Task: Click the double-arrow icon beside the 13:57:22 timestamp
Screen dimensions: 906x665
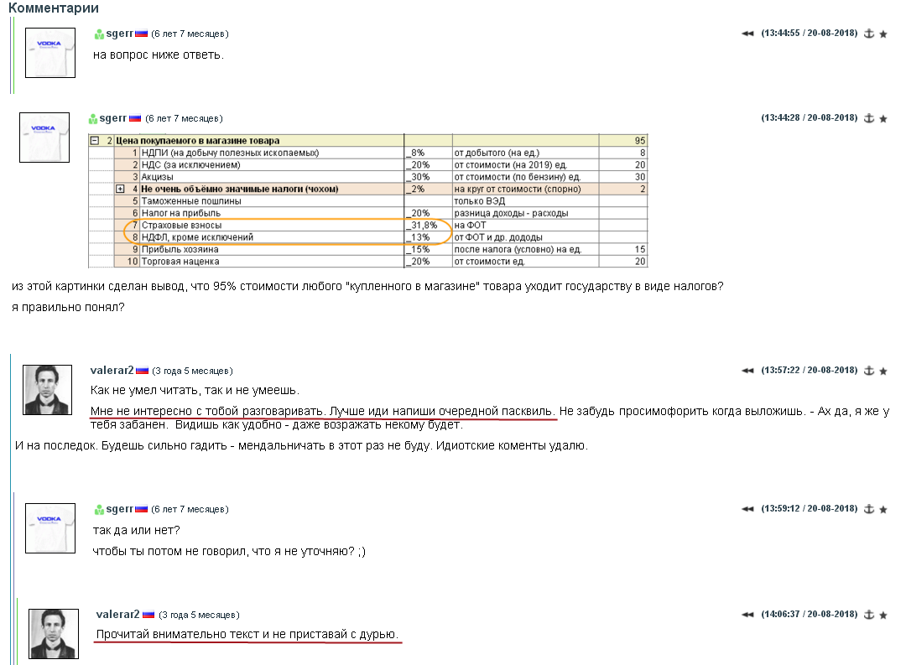Action: pyautogui.click(x=747, y=370)
